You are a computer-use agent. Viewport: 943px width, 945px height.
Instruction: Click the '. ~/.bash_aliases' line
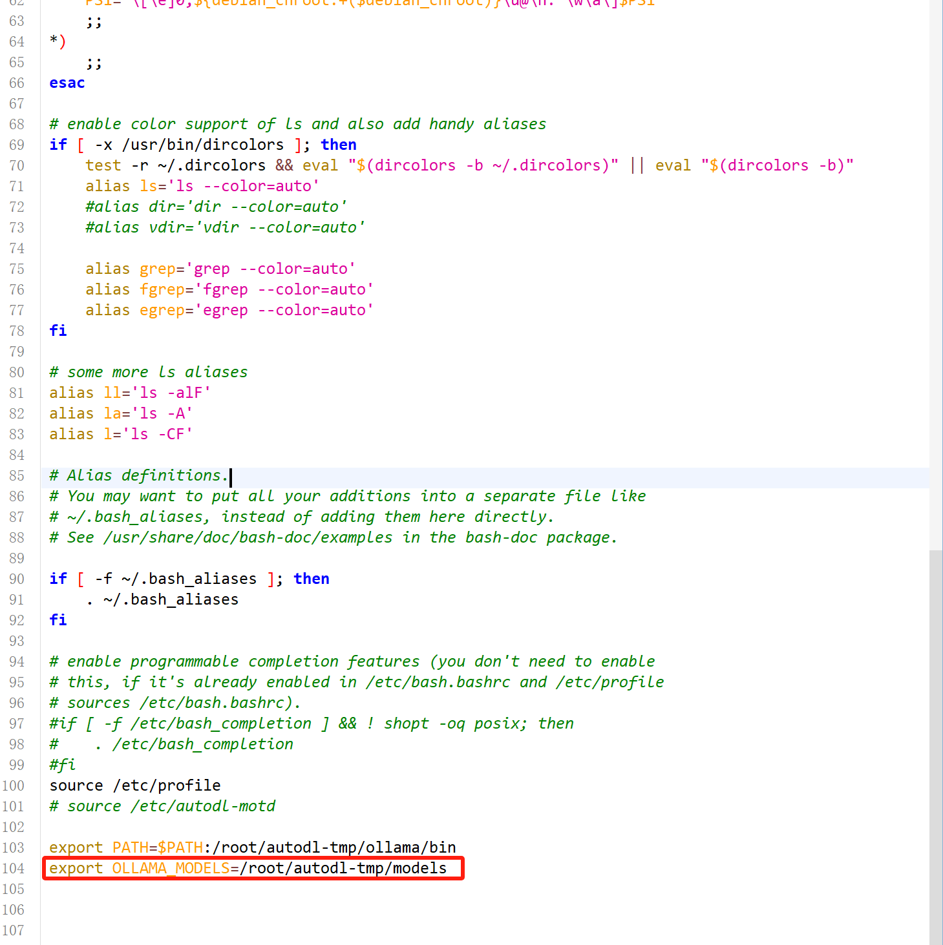tap(162, 599)
